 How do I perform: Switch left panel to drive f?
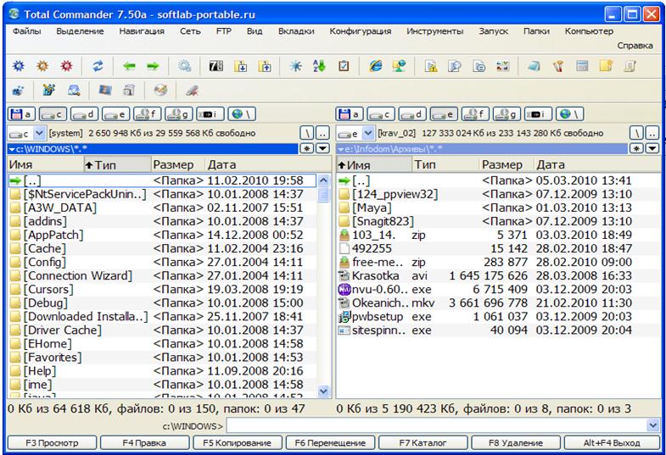(x=148, y=114)
